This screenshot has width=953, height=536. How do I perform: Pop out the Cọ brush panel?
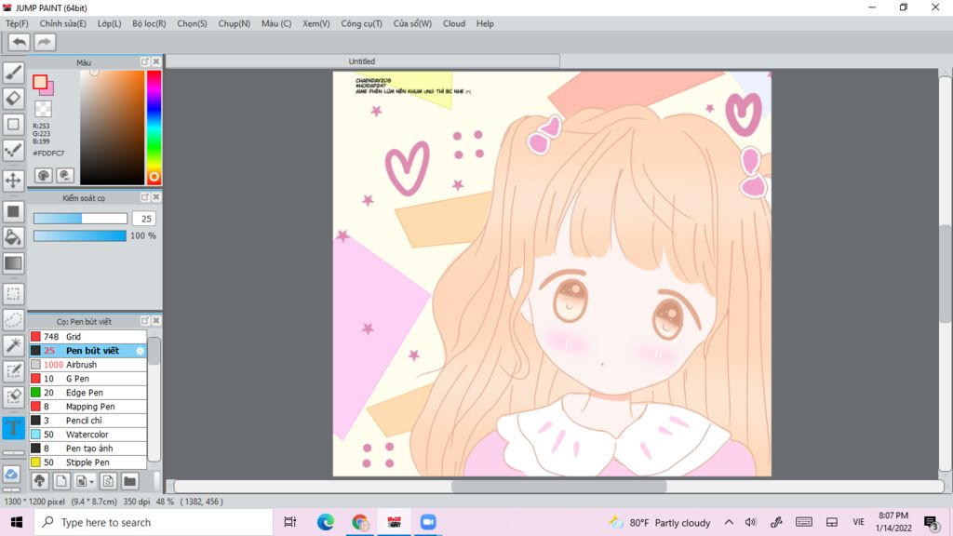pos(144,320)
